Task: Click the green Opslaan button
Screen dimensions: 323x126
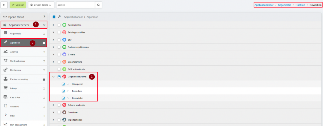Action: coord(18,5)
